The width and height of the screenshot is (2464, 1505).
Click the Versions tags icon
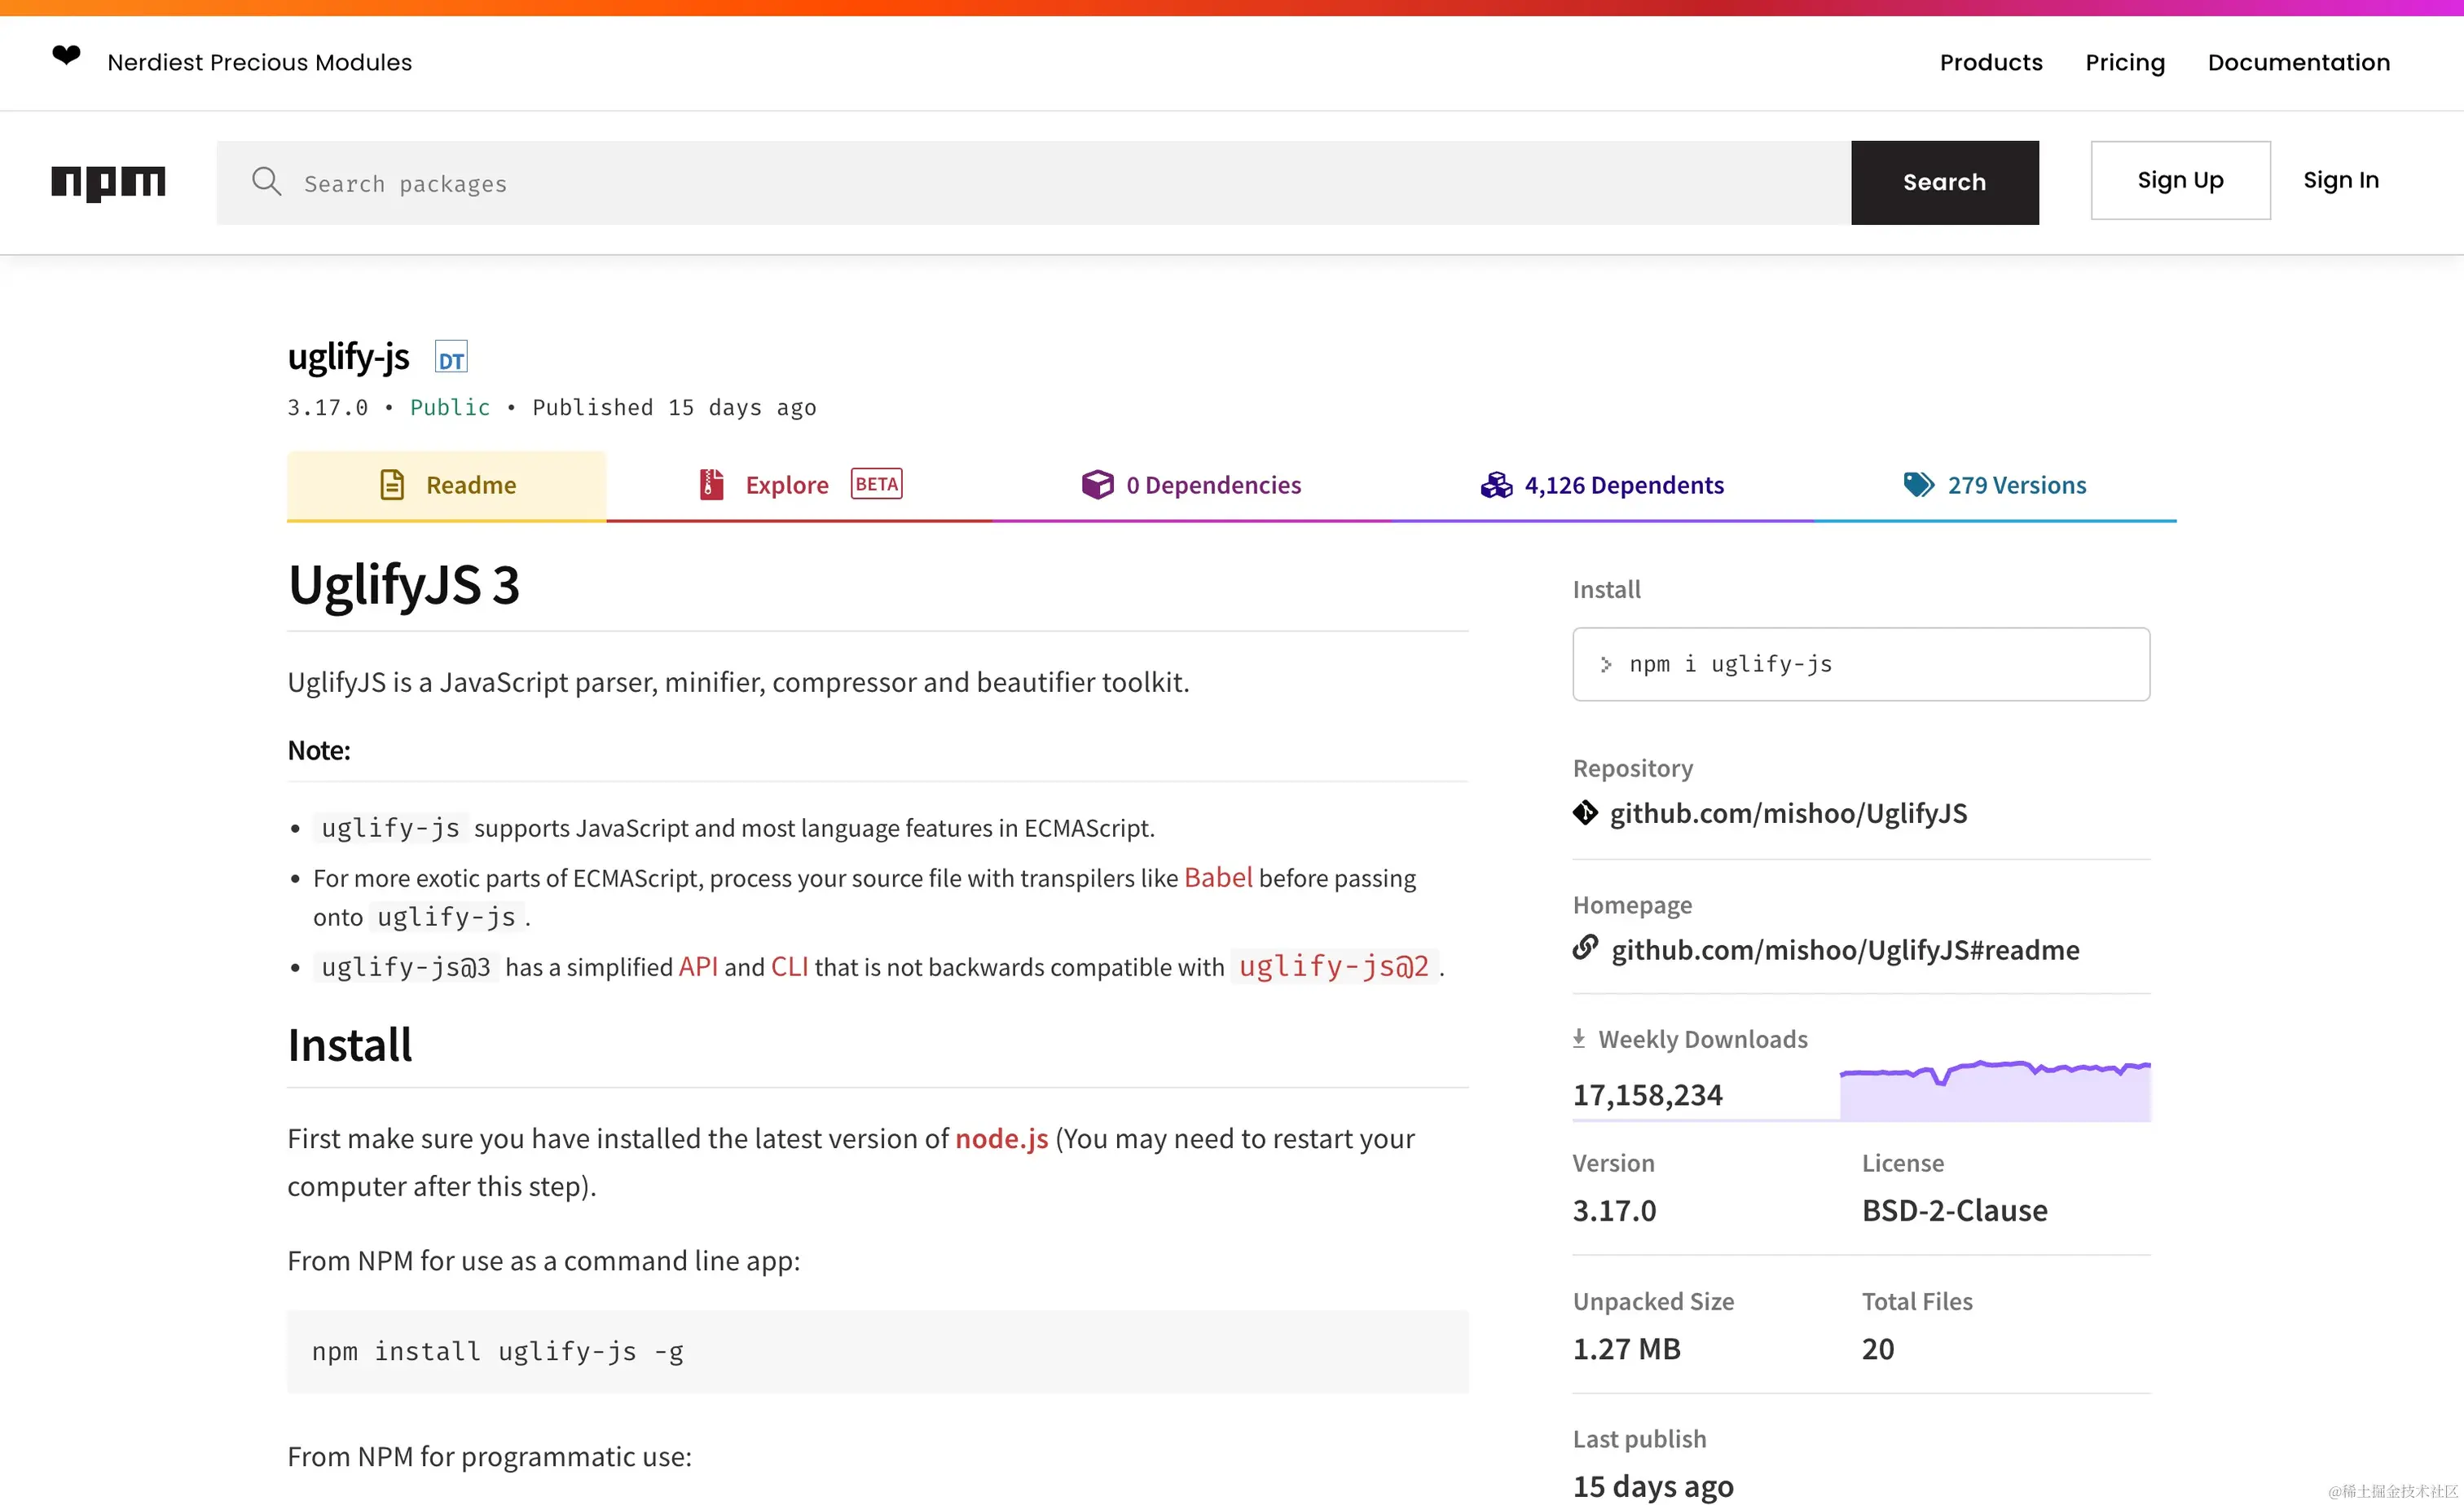tap(1918, 485)
